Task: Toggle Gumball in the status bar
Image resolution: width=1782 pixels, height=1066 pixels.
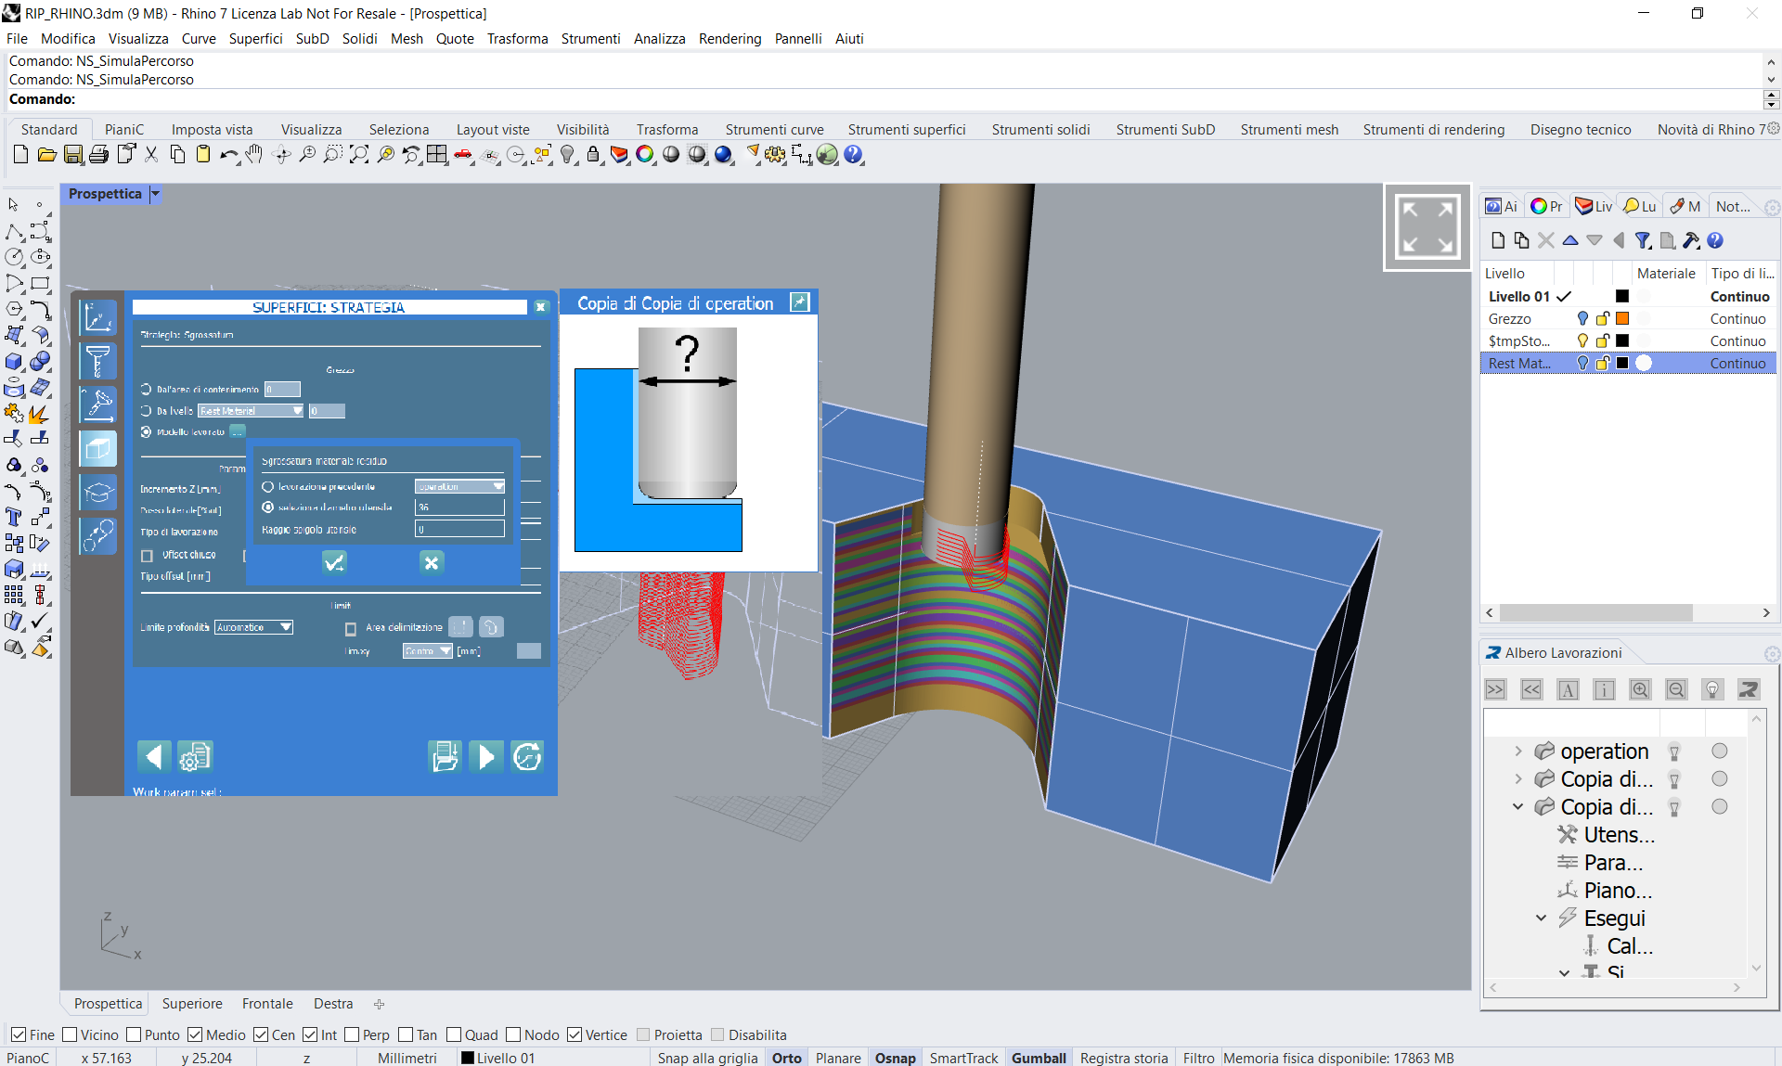Action: [1039, 1058]
